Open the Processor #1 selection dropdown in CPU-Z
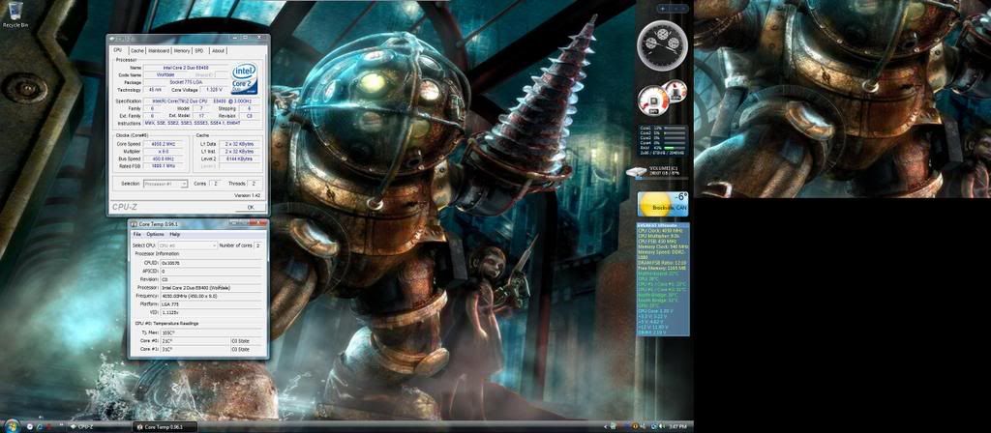This screenshot has height=433, width=991. click(165, 184)
